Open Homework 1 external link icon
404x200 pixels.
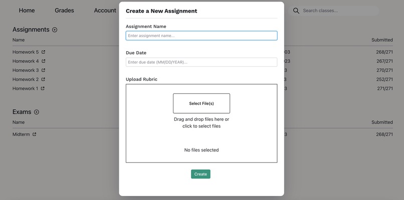click(x=43, y=88)
